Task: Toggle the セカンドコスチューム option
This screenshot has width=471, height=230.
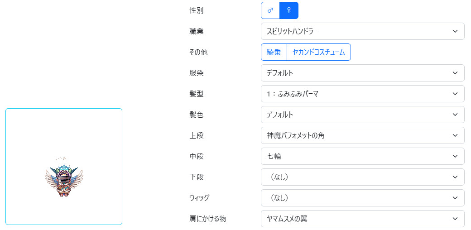Action: point(319,52)
